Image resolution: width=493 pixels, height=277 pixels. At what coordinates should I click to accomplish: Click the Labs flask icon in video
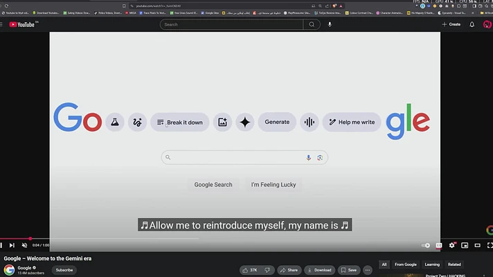(x=115, y=122)
